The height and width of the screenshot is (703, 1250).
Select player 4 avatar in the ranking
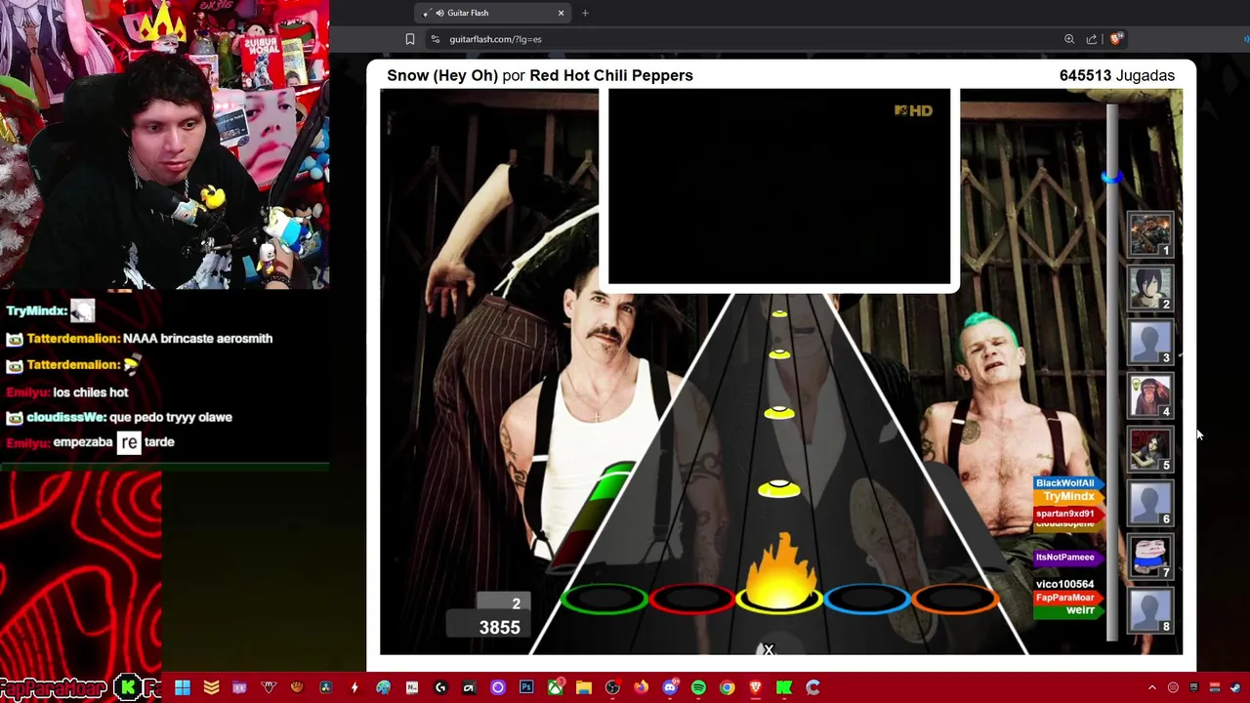pyautogui.click(x=1149, y=395)
